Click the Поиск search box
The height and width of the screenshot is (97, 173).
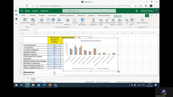point(89,11)
